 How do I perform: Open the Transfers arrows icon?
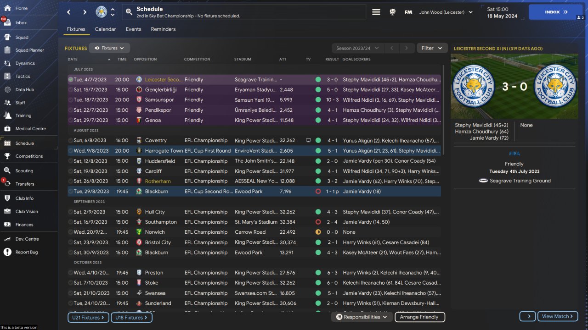coord(7,184)
